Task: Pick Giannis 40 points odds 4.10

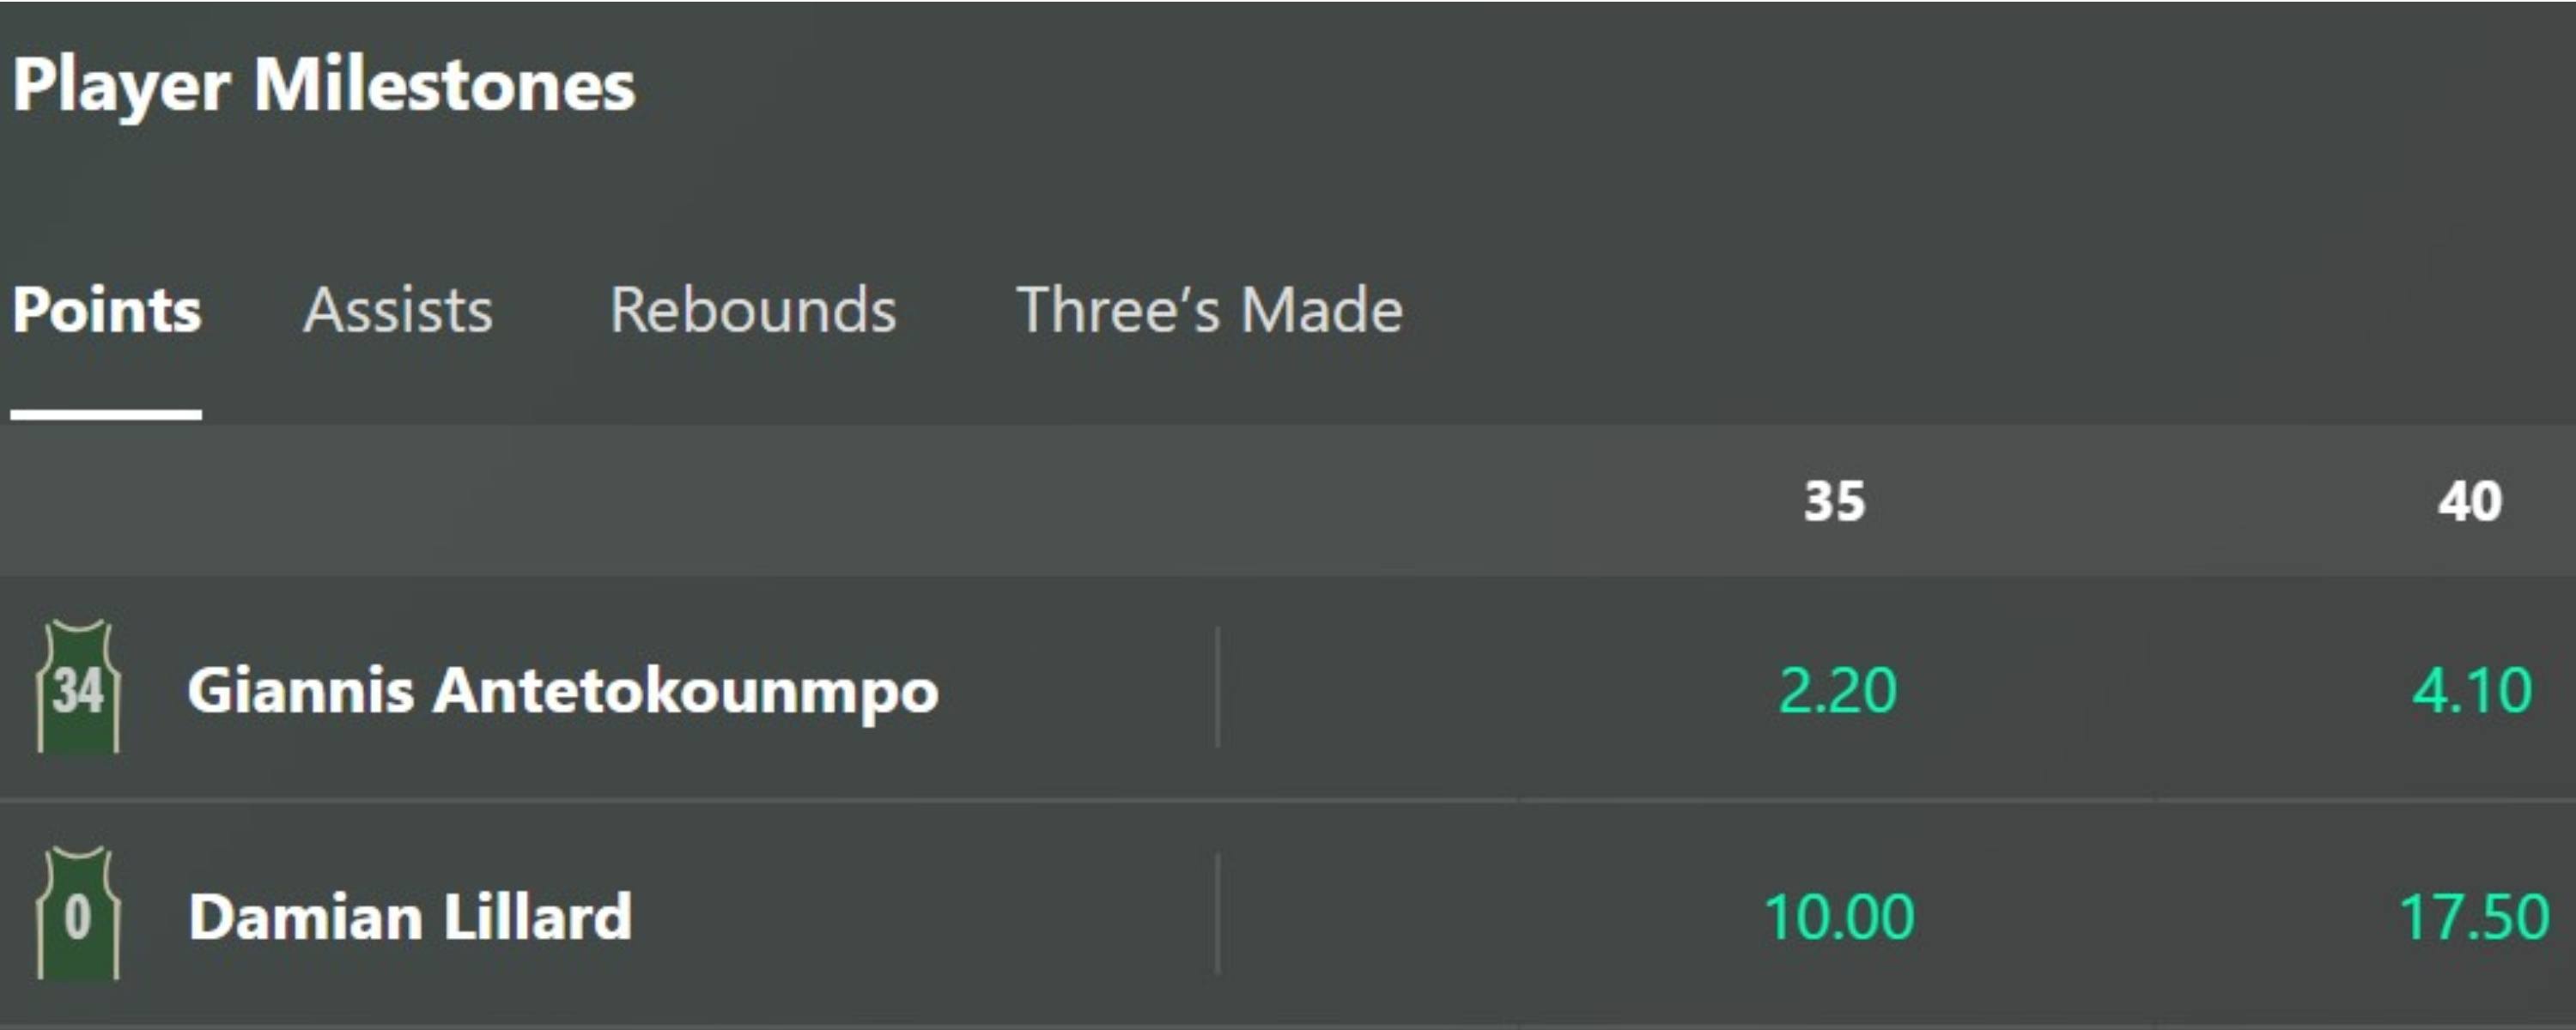Action: point(2471,690)
